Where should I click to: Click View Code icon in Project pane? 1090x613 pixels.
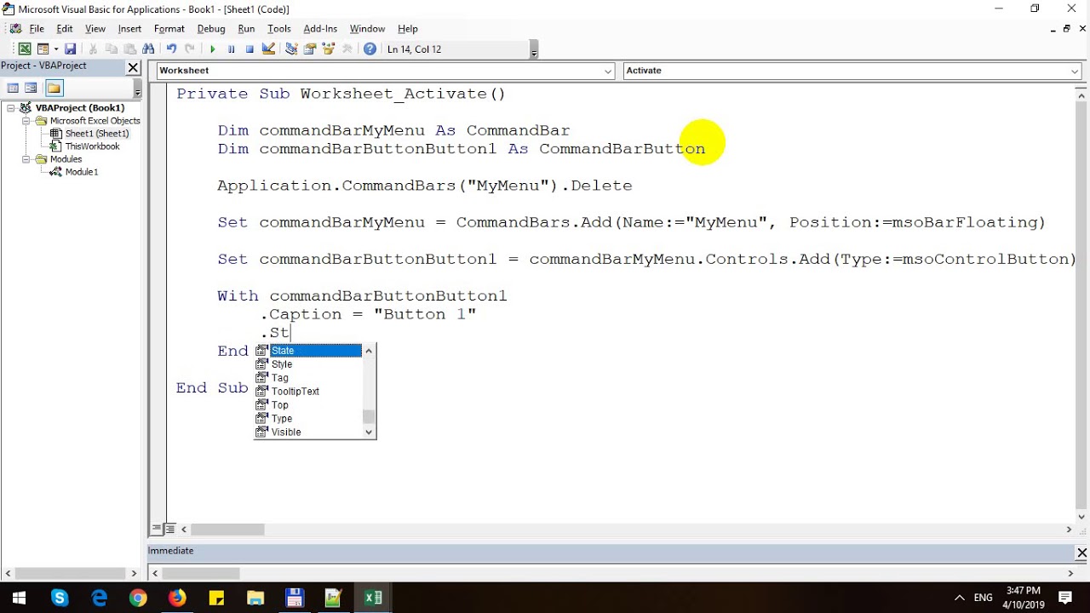[13, 88]
